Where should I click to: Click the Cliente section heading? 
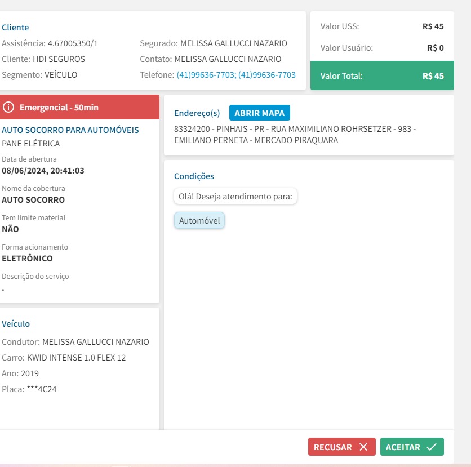tap(15, 28)
